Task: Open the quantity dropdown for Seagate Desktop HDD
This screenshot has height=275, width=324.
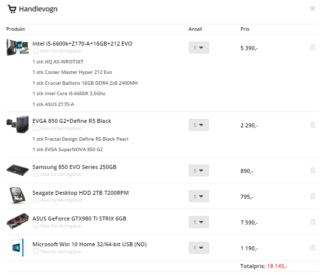Action: tap(199, 196)
